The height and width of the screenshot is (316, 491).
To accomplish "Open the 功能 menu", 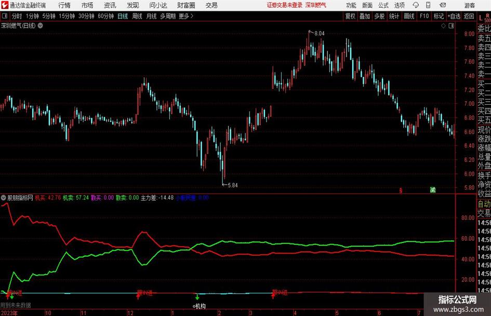I will (x=351, y=5).
